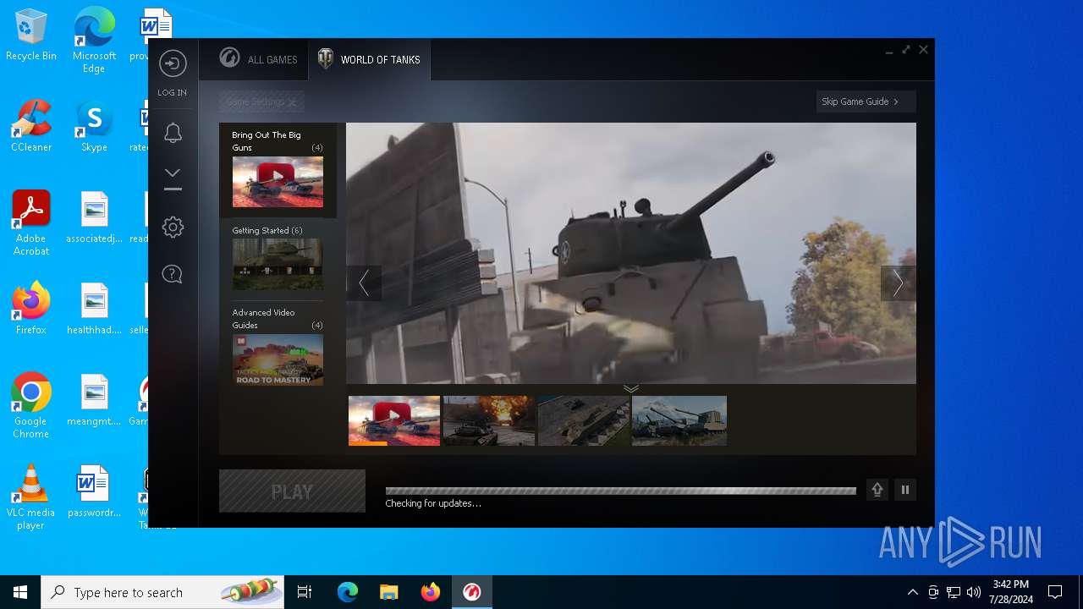Select third video thumbnail, tank on slope

(584, 420)
